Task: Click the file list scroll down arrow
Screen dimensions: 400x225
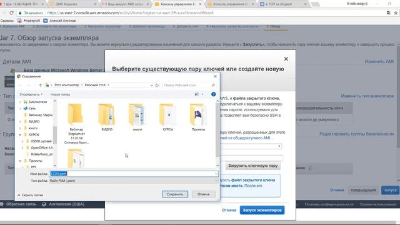Action: point(217,166)
